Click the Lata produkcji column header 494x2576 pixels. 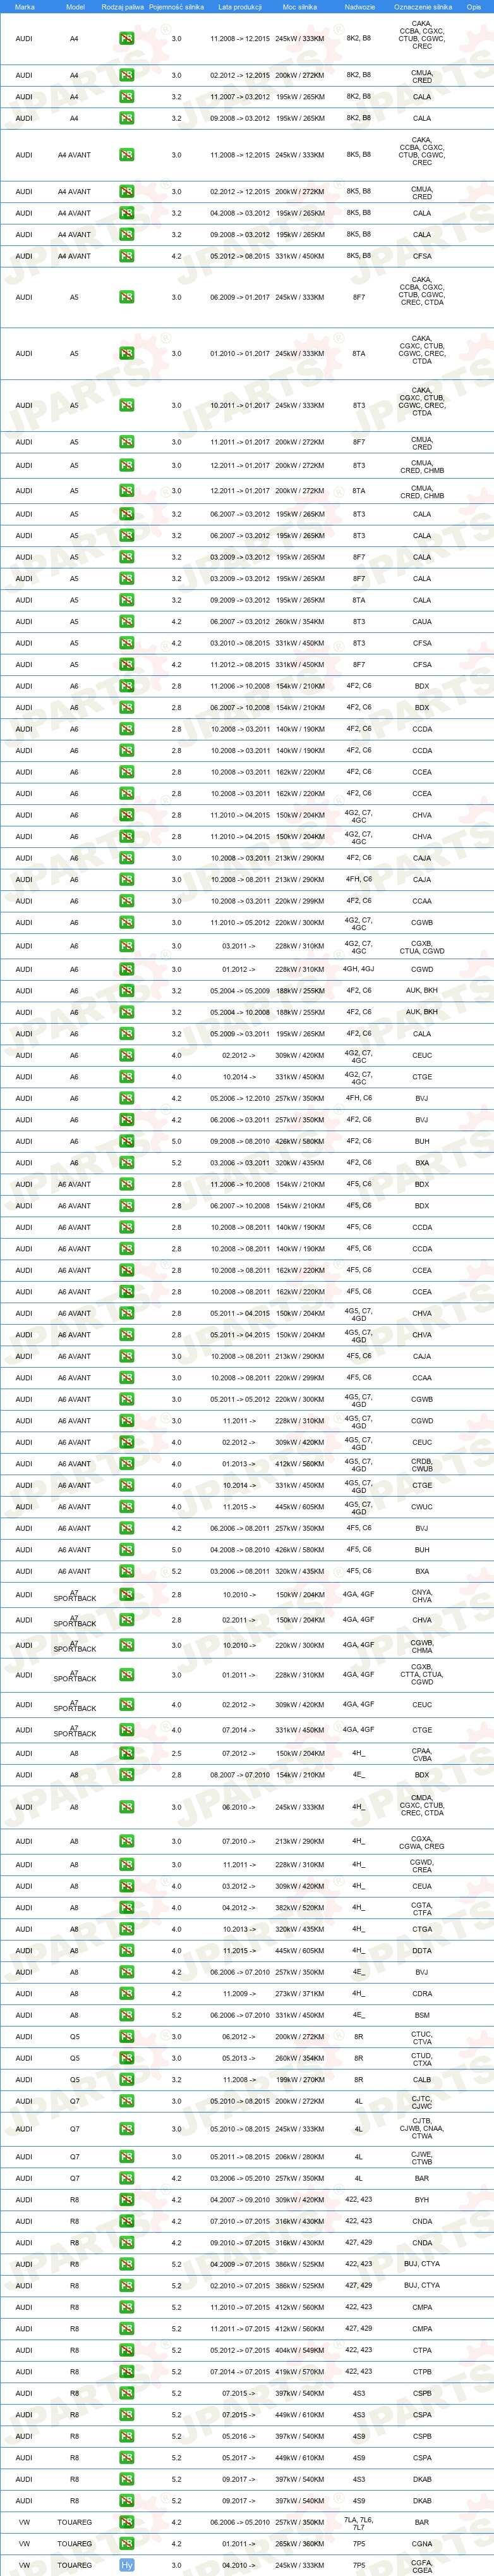pos(240,7)
